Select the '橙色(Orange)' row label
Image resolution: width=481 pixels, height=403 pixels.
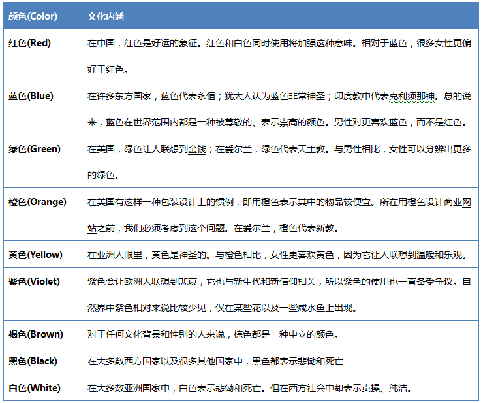(37, 202)
